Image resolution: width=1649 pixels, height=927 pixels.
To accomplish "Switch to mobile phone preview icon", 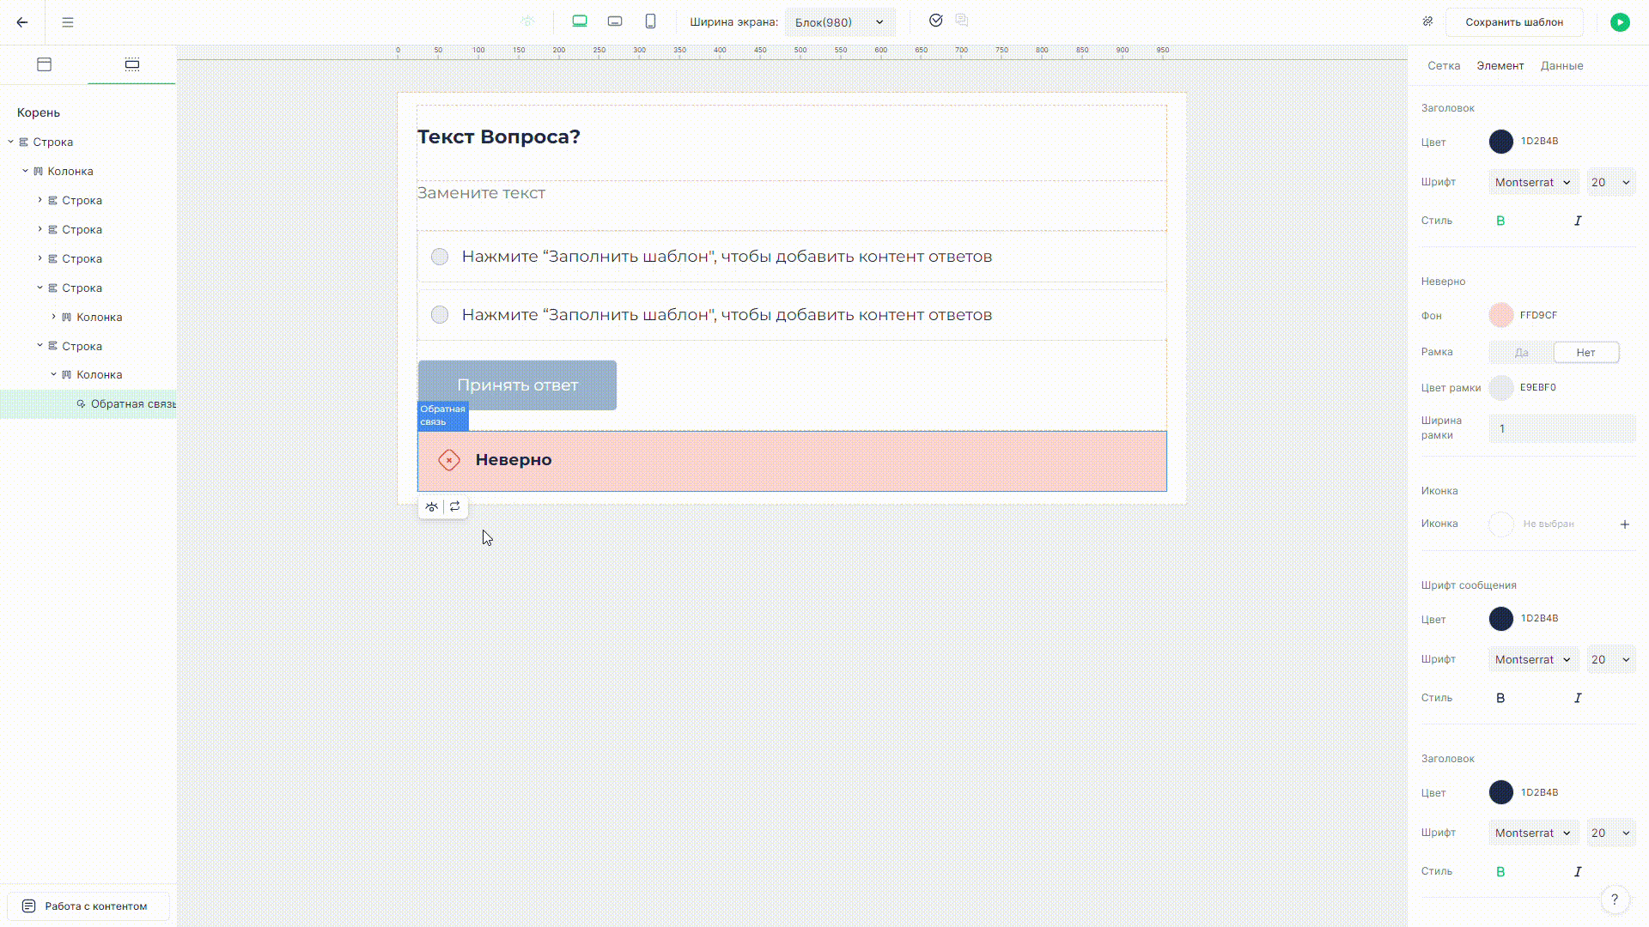I will pos(650,21).
